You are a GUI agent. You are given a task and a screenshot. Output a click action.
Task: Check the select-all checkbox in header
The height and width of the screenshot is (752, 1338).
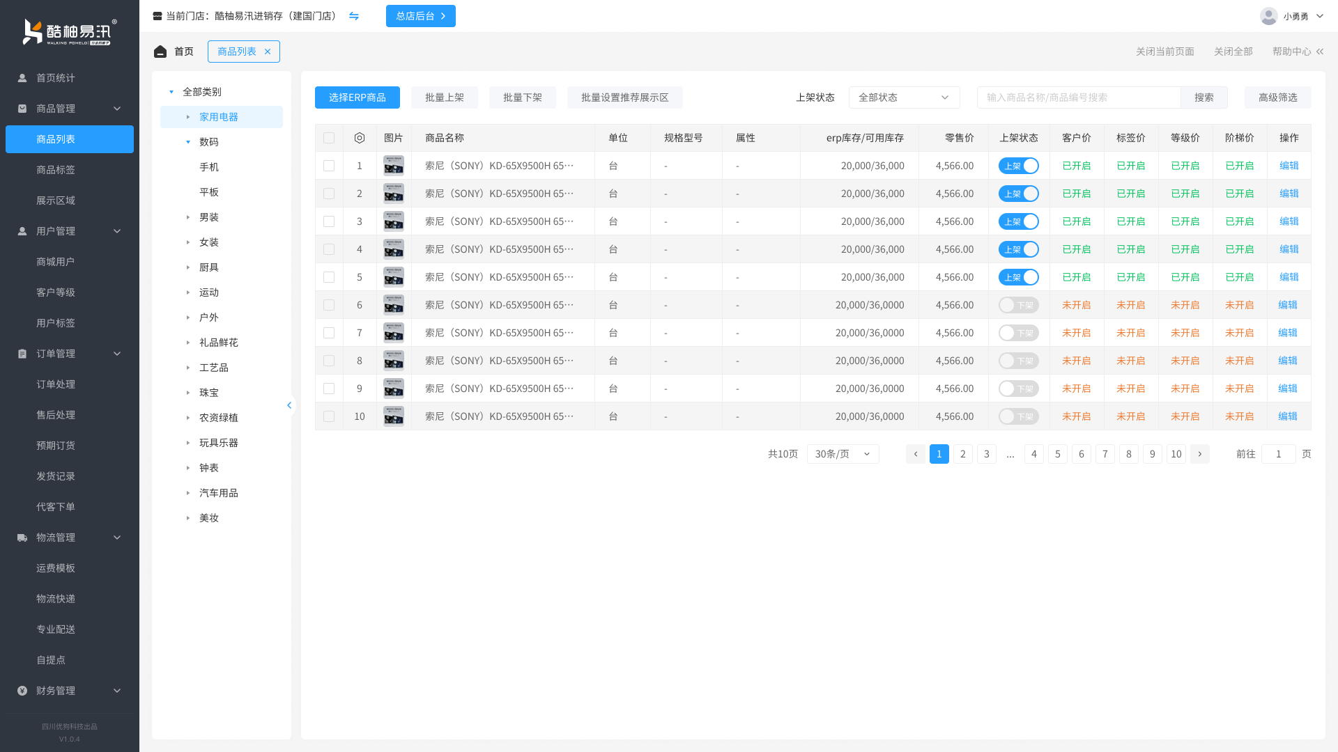coord(329,138)
